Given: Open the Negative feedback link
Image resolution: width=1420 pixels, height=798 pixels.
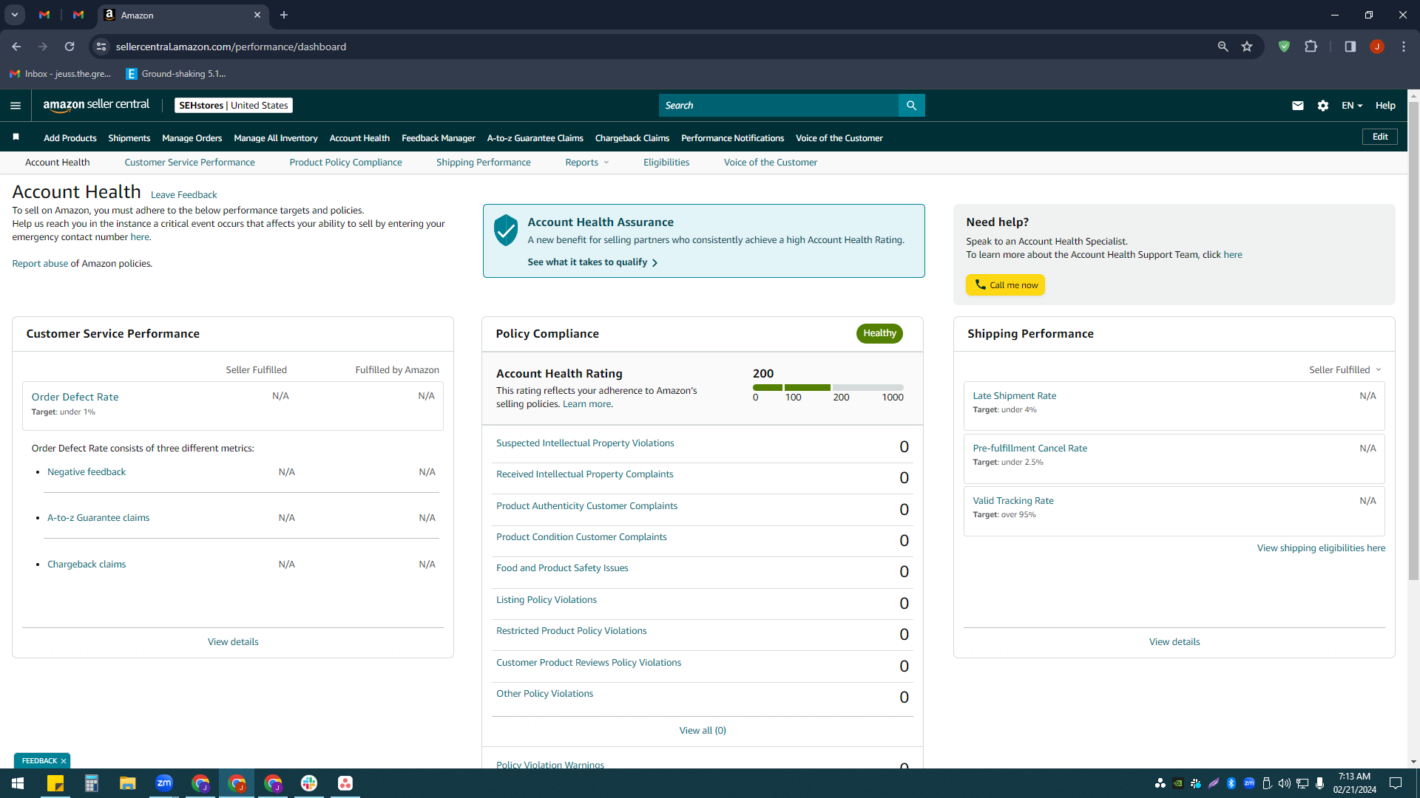Looking at the screenshot, I should (x=87, y=472).
